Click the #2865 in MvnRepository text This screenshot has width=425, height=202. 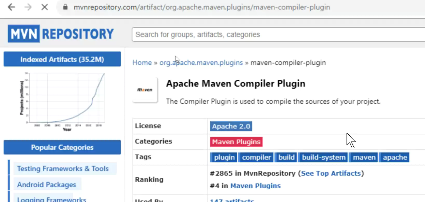tap(253, 173)
